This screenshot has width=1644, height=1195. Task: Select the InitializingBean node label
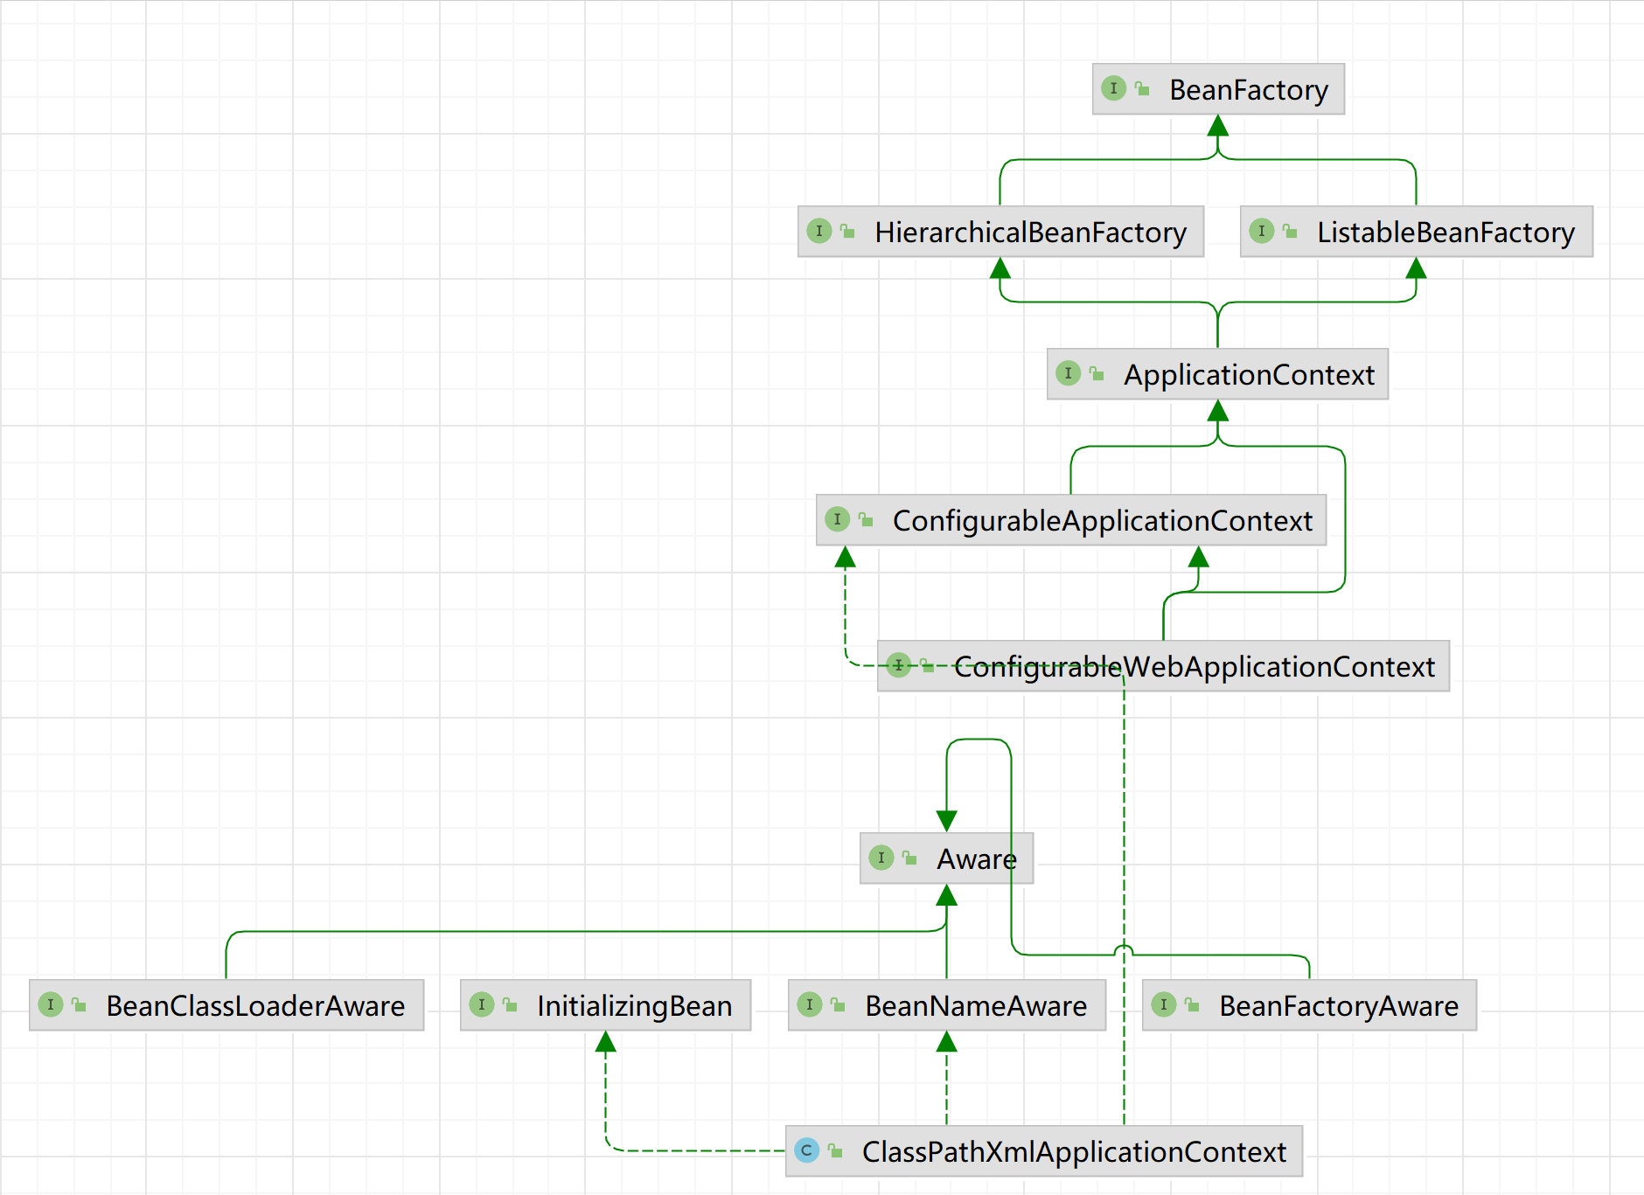634,1006
